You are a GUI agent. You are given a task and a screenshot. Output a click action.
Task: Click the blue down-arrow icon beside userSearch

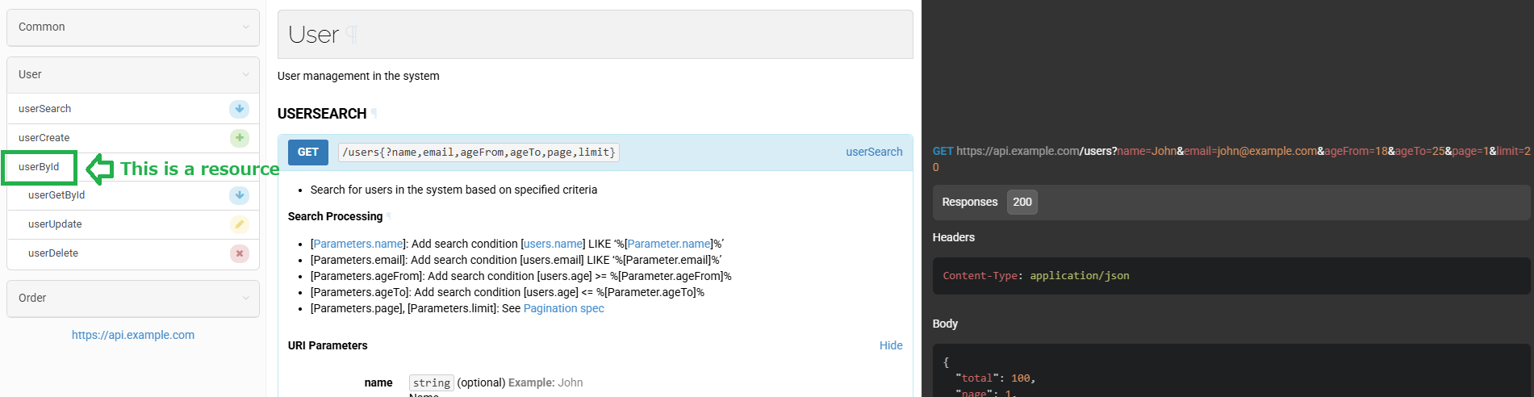(x=239, y=109)
